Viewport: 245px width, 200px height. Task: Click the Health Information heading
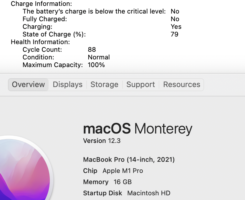[40, 42]
